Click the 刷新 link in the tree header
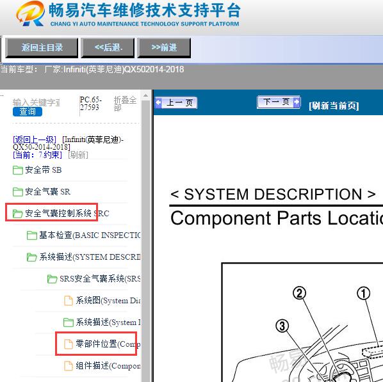Viewport: 383px width, 382px height. pos(78,155)
